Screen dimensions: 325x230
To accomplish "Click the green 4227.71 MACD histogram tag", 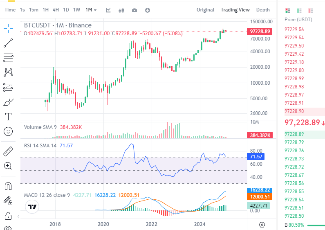I will [x=258, y=206].
